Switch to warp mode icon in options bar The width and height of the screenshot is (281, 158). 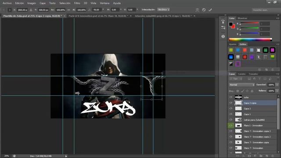point(197,10)
